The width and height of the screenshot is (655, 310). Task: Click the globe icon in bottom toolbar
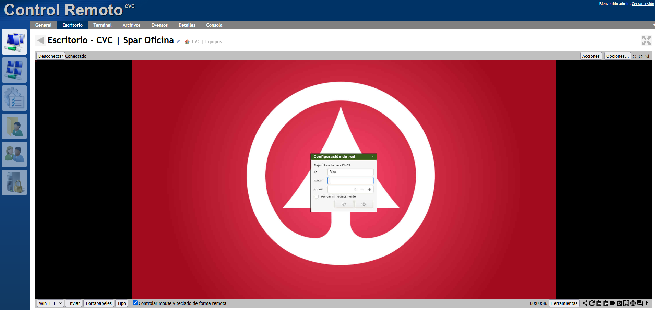(x=633, y=303)
